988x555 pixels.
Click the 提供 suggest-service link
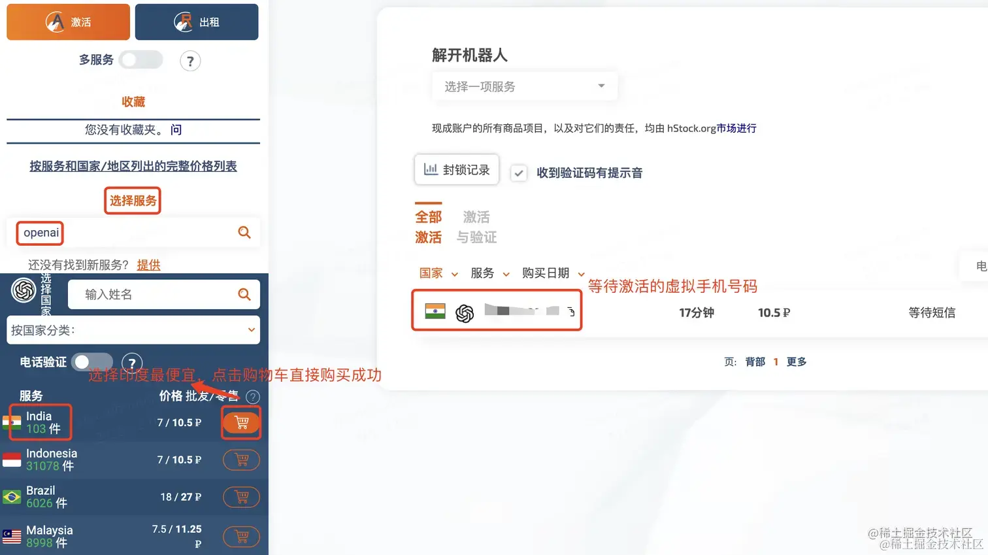pyautogui.click(x=148, y=265)
